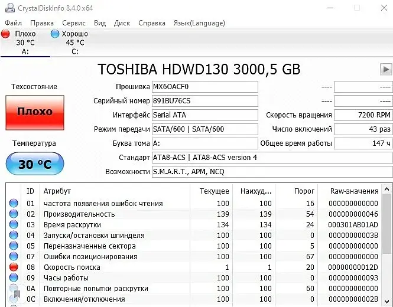The width and height of the screenshot is (393, 307).
Task: Click the power-on count value 43 раз
Action: point(363,129)
